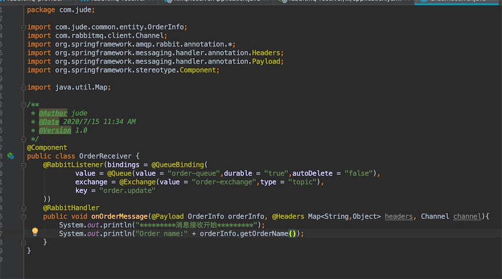Click the "order-exchange" string literal
Viewport: 502px width, 279px height.
[x=224, y=182]
